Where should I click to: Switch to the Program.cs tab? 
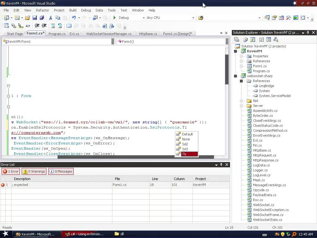pyautogui.click(x=57, y=34)
